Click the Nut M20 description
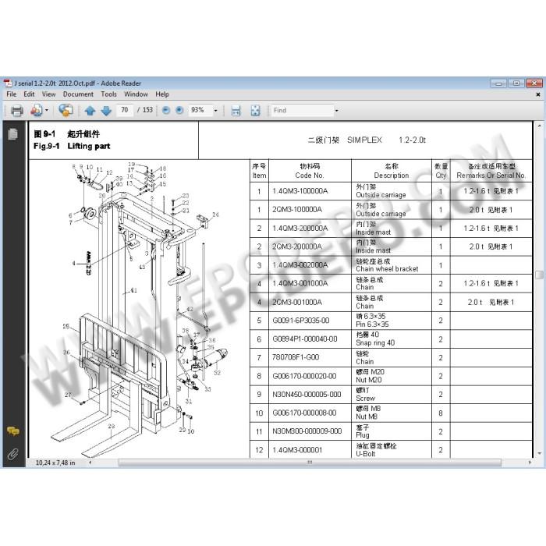Screen dimensions: 546x546 click(x=369, y=380)
